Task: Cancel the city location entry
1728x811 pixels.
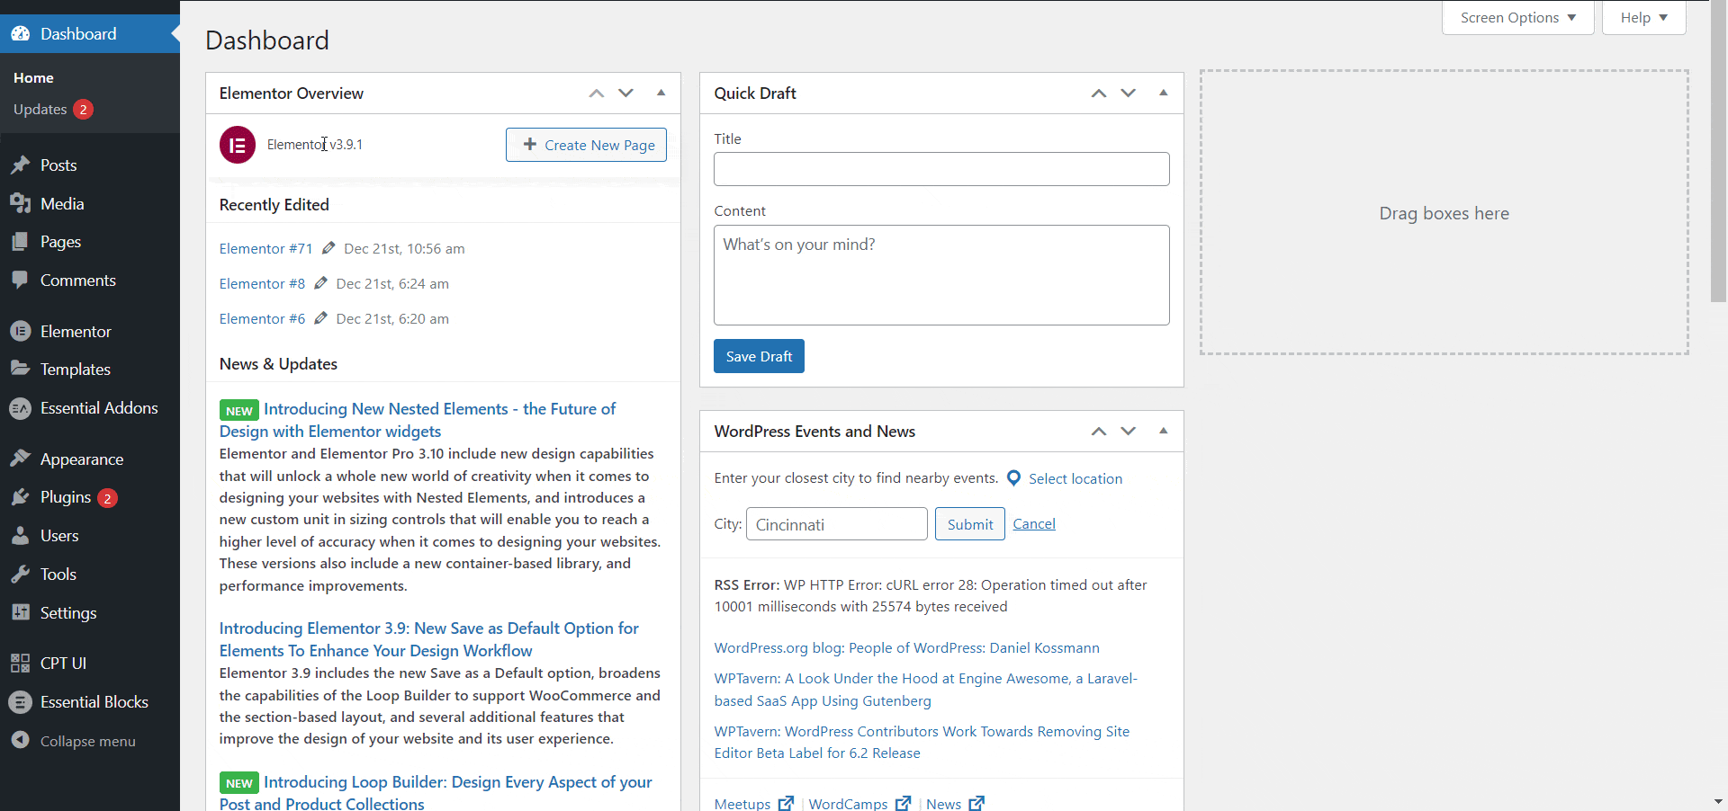Action: 1034,524
